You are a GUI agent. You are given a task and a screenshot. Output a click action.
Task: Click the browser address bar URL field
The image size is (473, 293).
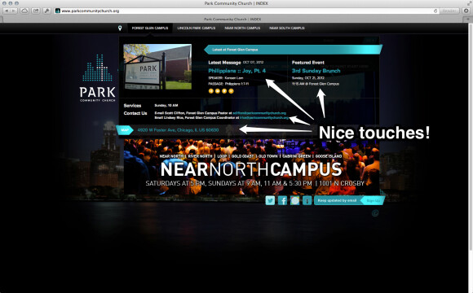[245, 11]
